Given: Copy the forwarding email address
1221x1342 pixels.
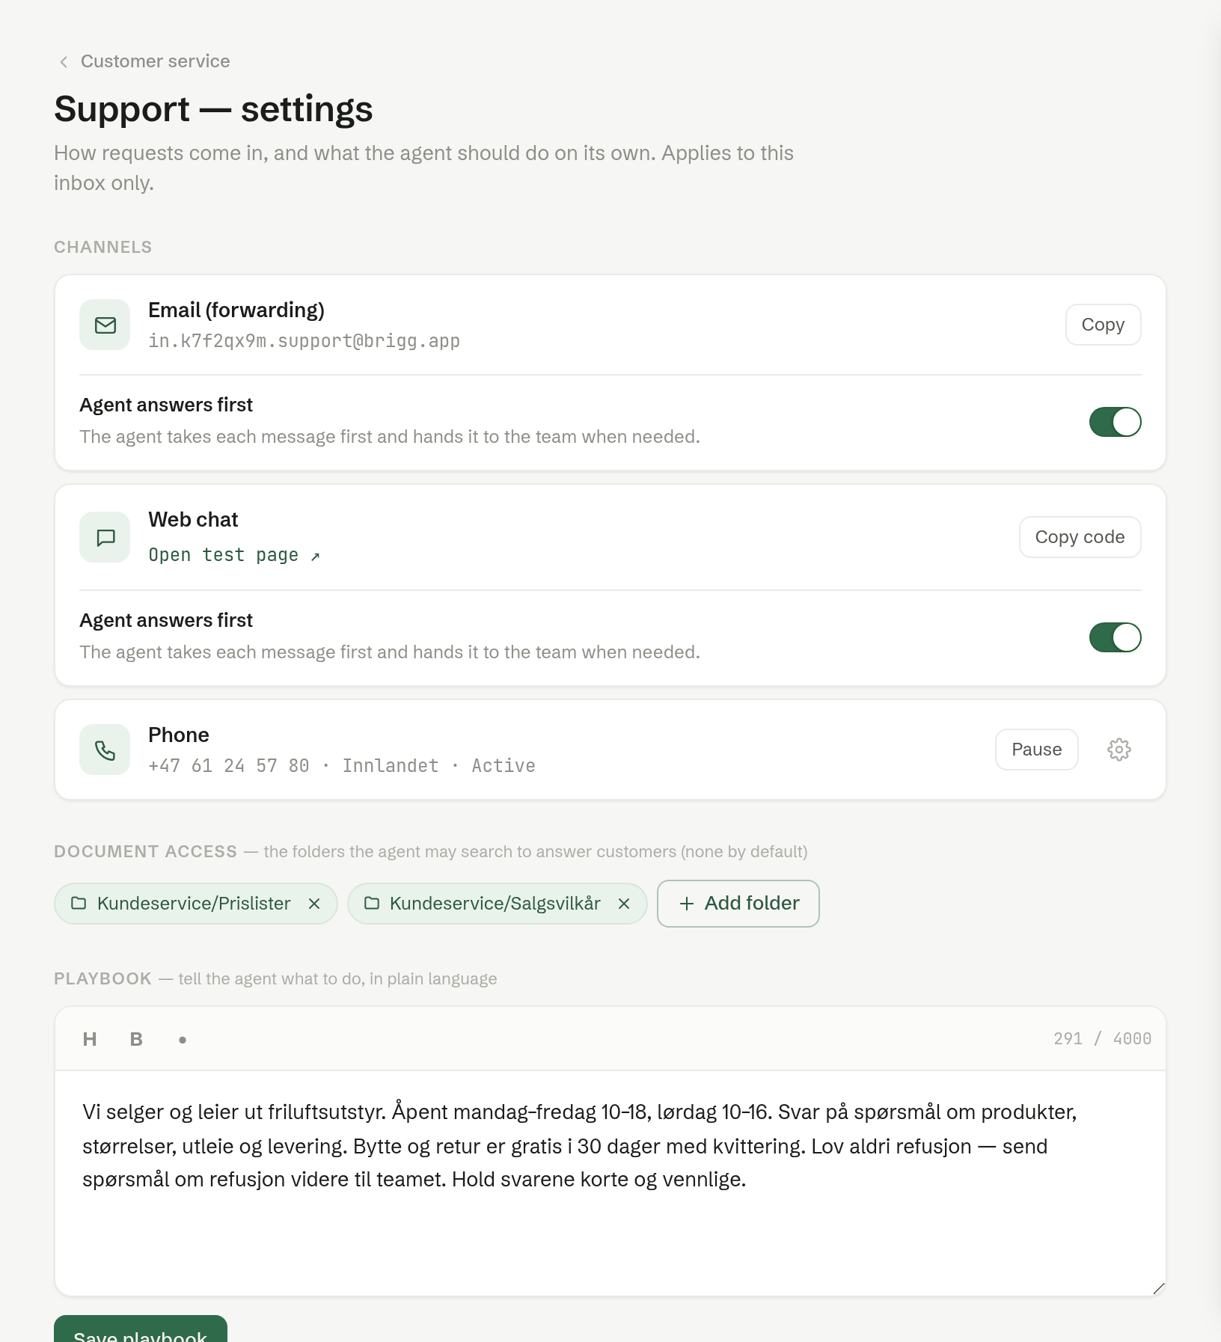Looking at the screenshot, I should pyautogui.click(x=1103, y=325).
